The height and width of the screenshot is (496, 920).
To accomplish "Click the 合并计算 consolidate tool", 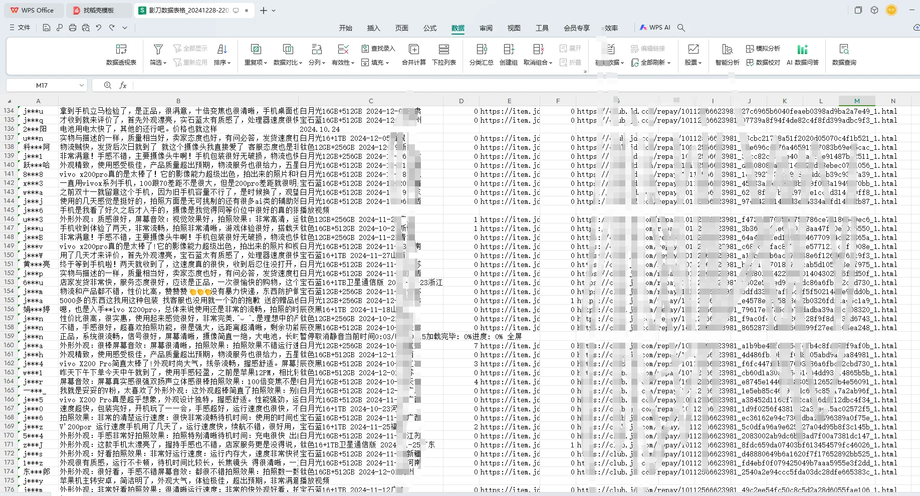I will [x=414, y=55].
